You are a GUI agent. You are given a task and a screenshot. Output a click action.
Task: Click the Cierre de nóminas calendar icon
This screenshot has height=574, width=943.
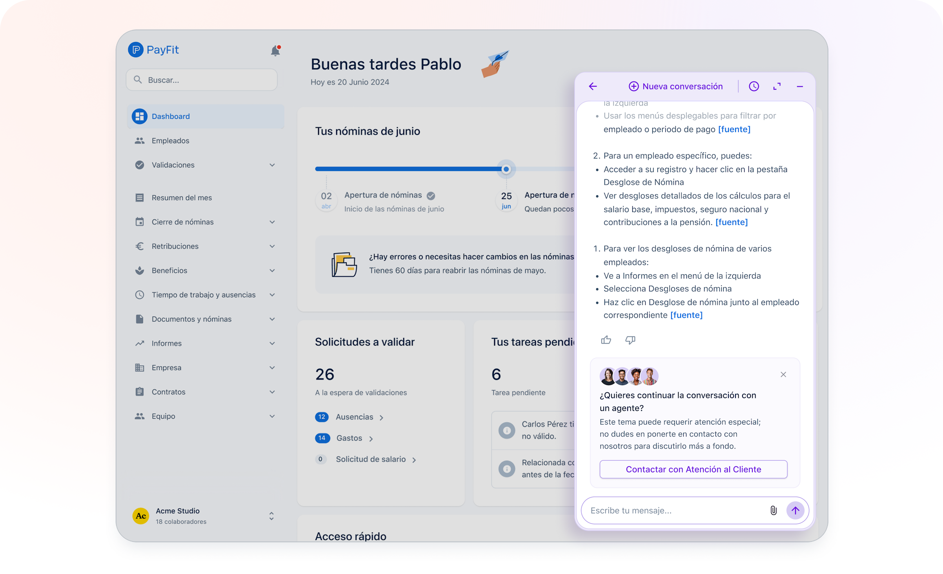pyautogui.click(x=140, y=222)
